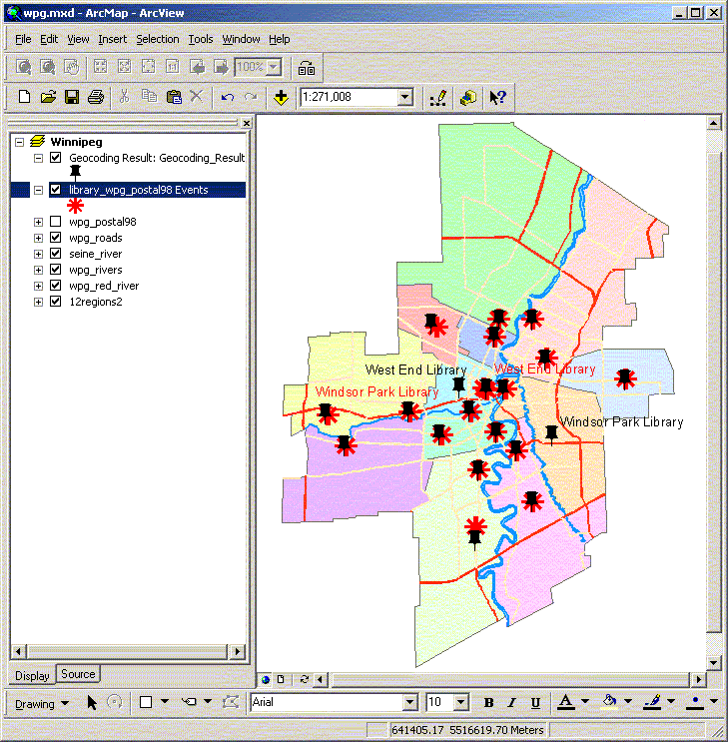Print the current map
The width and height of the screenshot is (728, 742).
(x=96, y=97)
